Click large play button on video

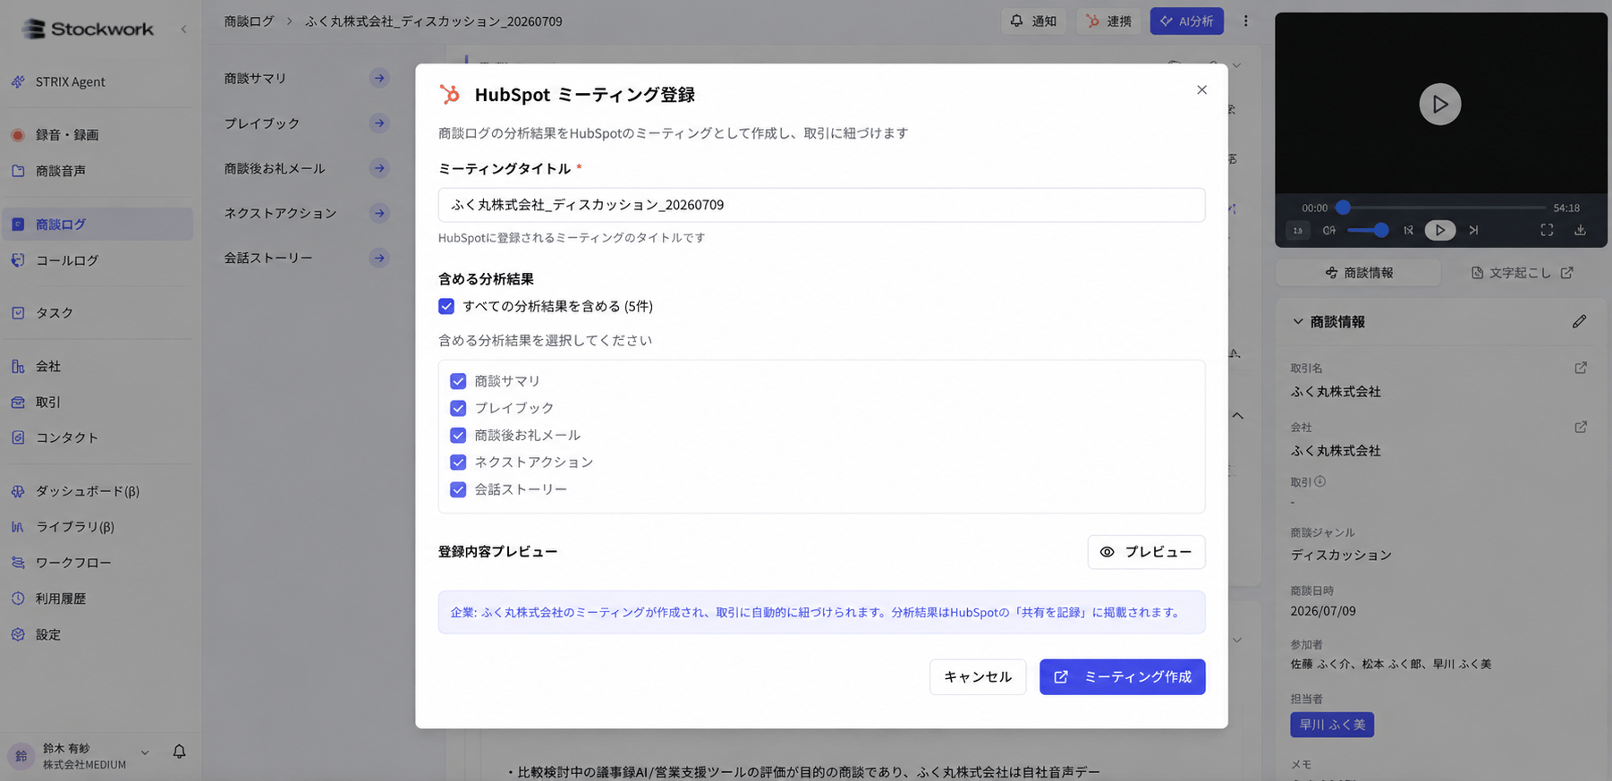tap(1439, 104)
